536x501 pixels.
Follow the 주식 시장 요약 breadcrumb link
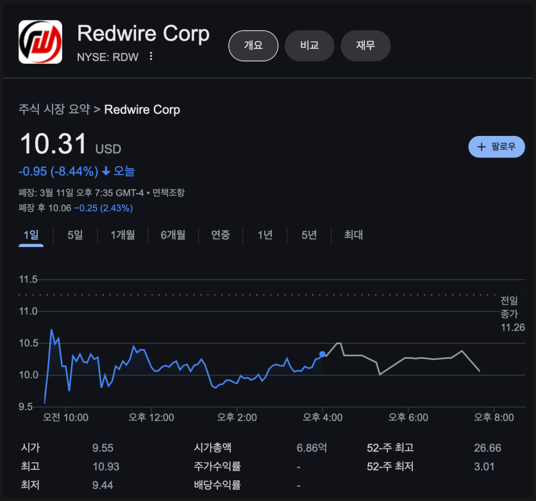click(x=54, y=109)
